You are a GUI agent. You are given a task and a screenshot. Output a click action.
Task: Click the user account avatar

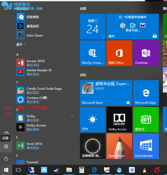(x=6, y=133)
